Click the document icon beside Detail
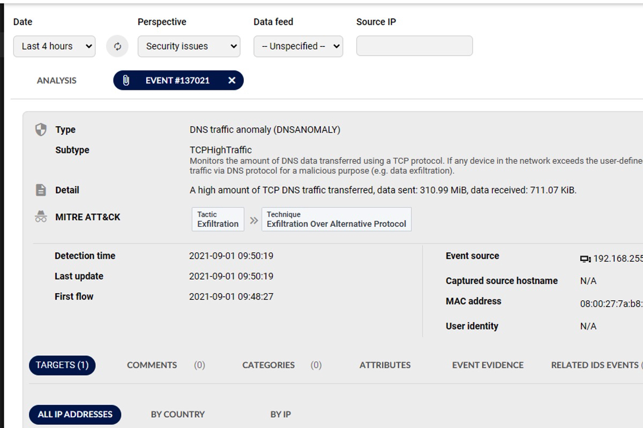 tap(41, 190)
